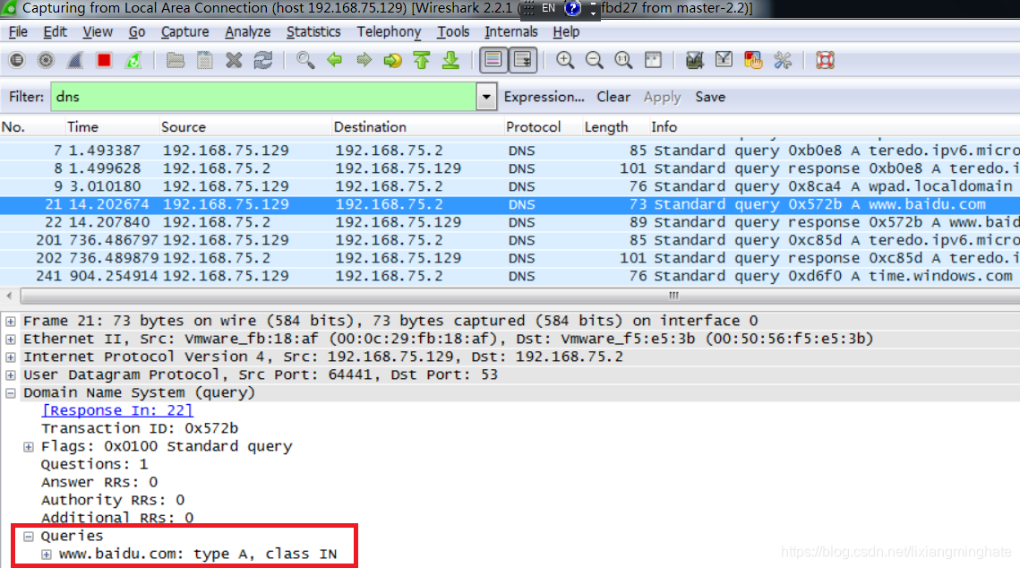Open the Edit menu
Image resolution: width=1020 pixels, height=568 pixels.
click(55, 32)
